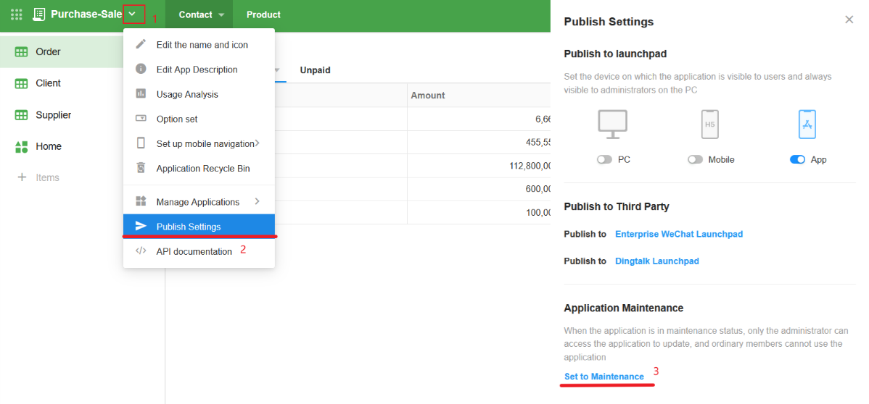Click the Add Items plus icon
Screen dimensions: 869x404
(22, 177)
